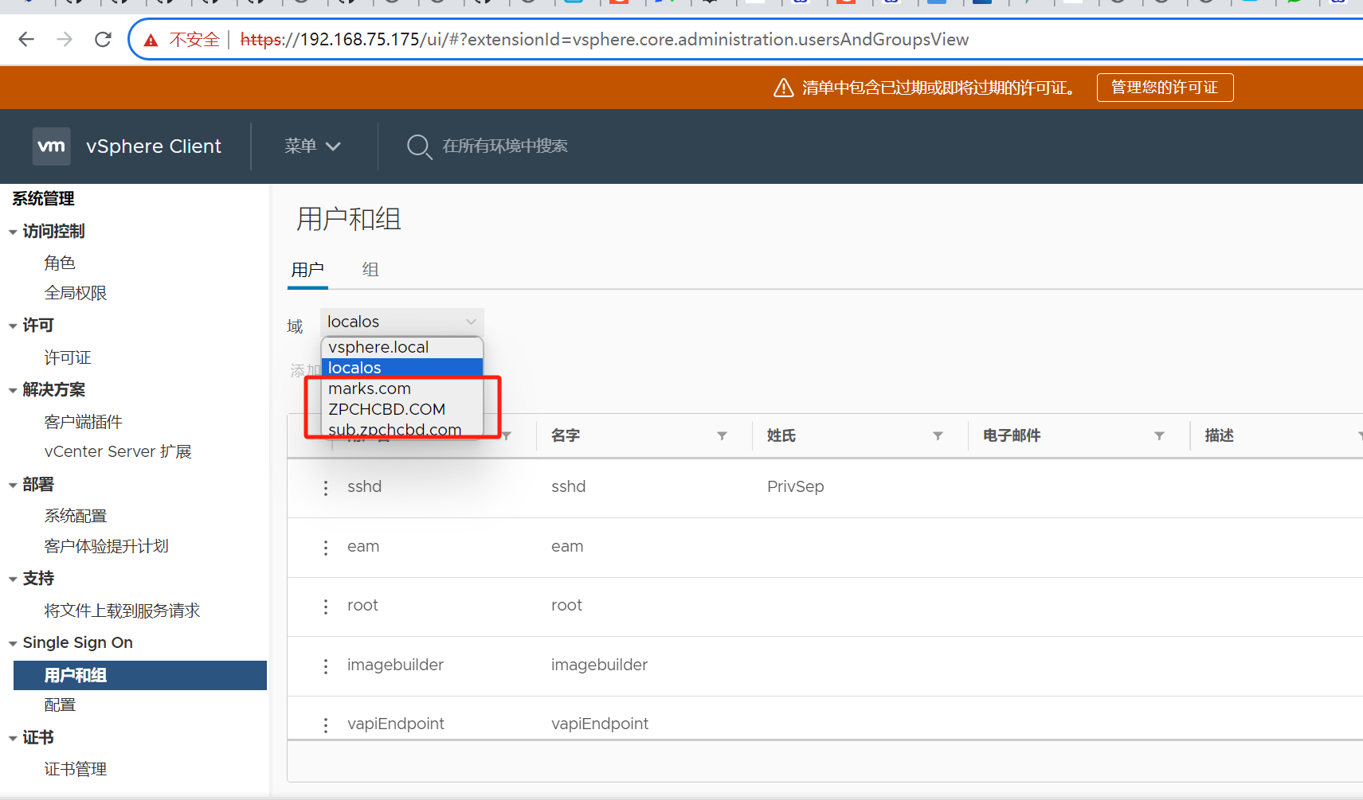Switch to the 组 tab
This screenshot has width=1363, height=800.
[x=370, y=270]
